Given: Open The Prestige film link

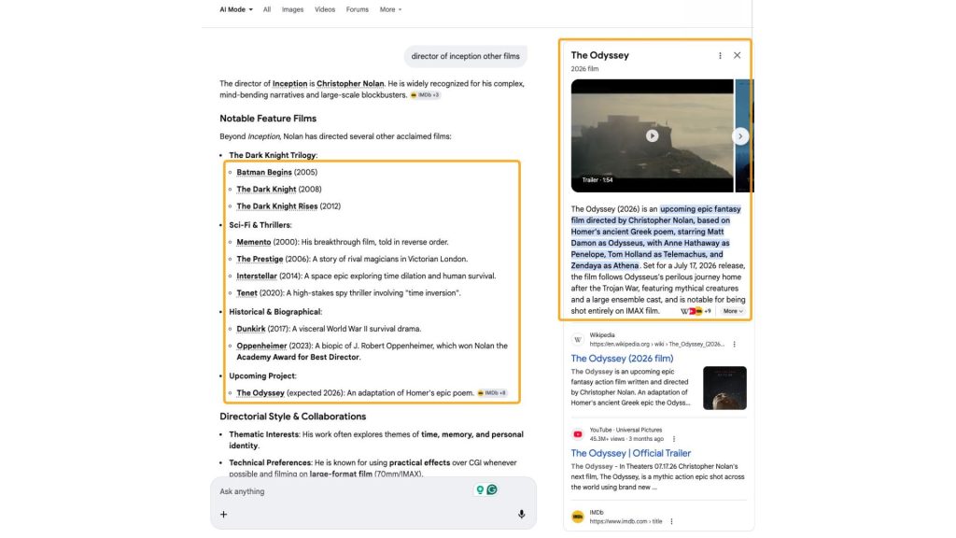Looking at the screenshot, I should pyautogui.click(x=260, y=260).
